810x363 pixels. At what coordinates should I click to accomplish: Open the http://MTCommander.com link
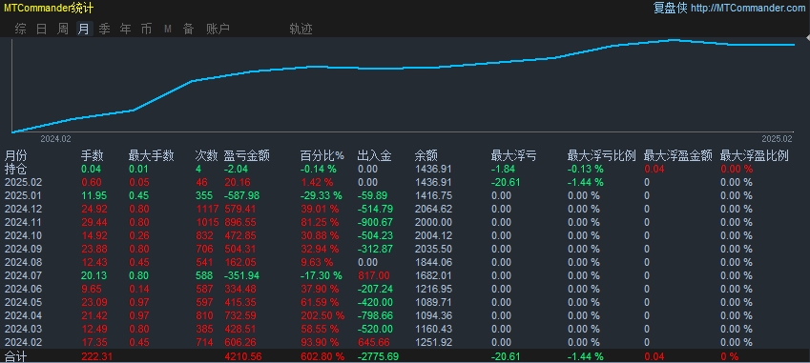[x=747, y=8]
